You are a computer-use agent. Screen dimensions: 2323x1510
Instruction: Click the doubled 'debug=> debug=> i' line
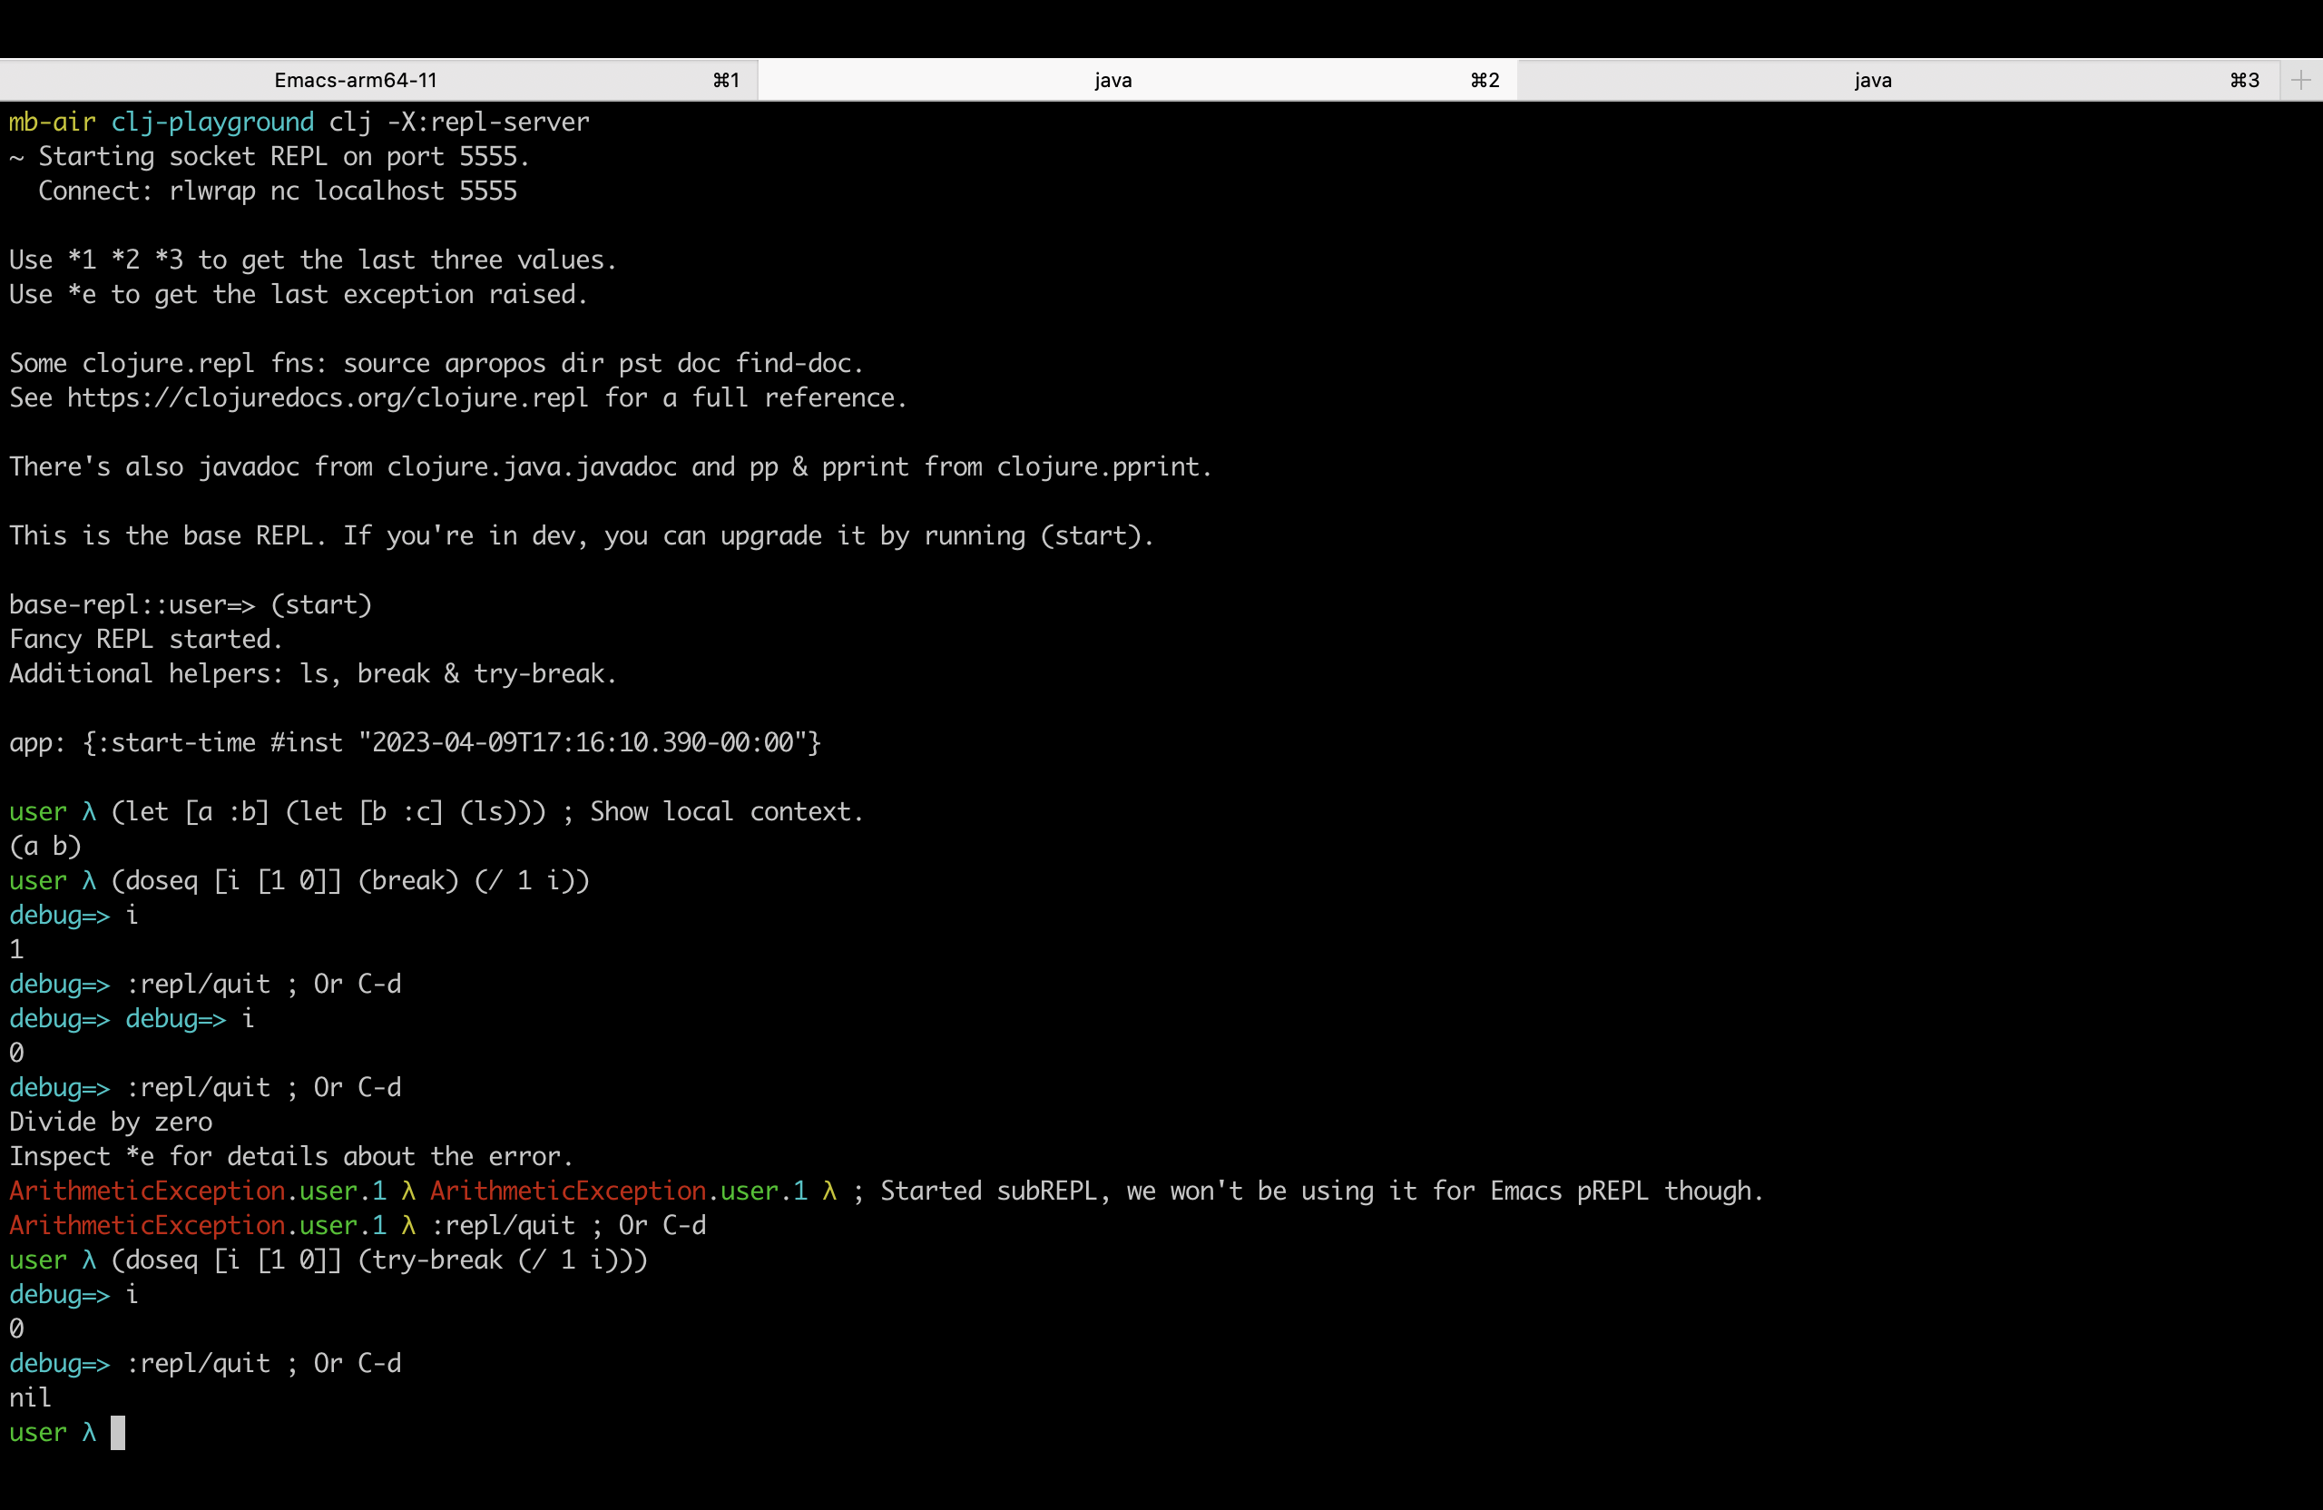click(x=132, y=1019)
